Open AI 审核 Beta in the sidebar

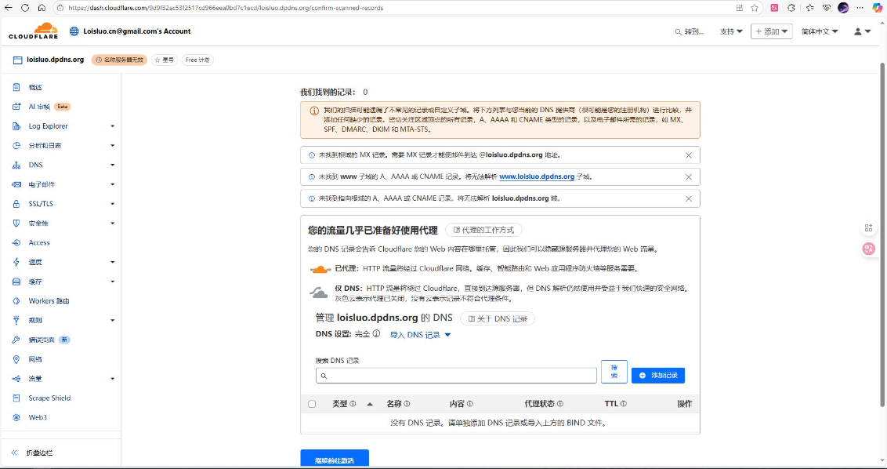(49, 107)
